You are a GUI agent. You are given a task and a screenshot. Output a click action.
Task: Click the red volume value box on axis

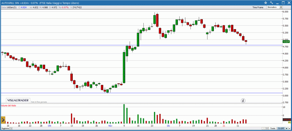pyautogui.click(x=287, y=120)
